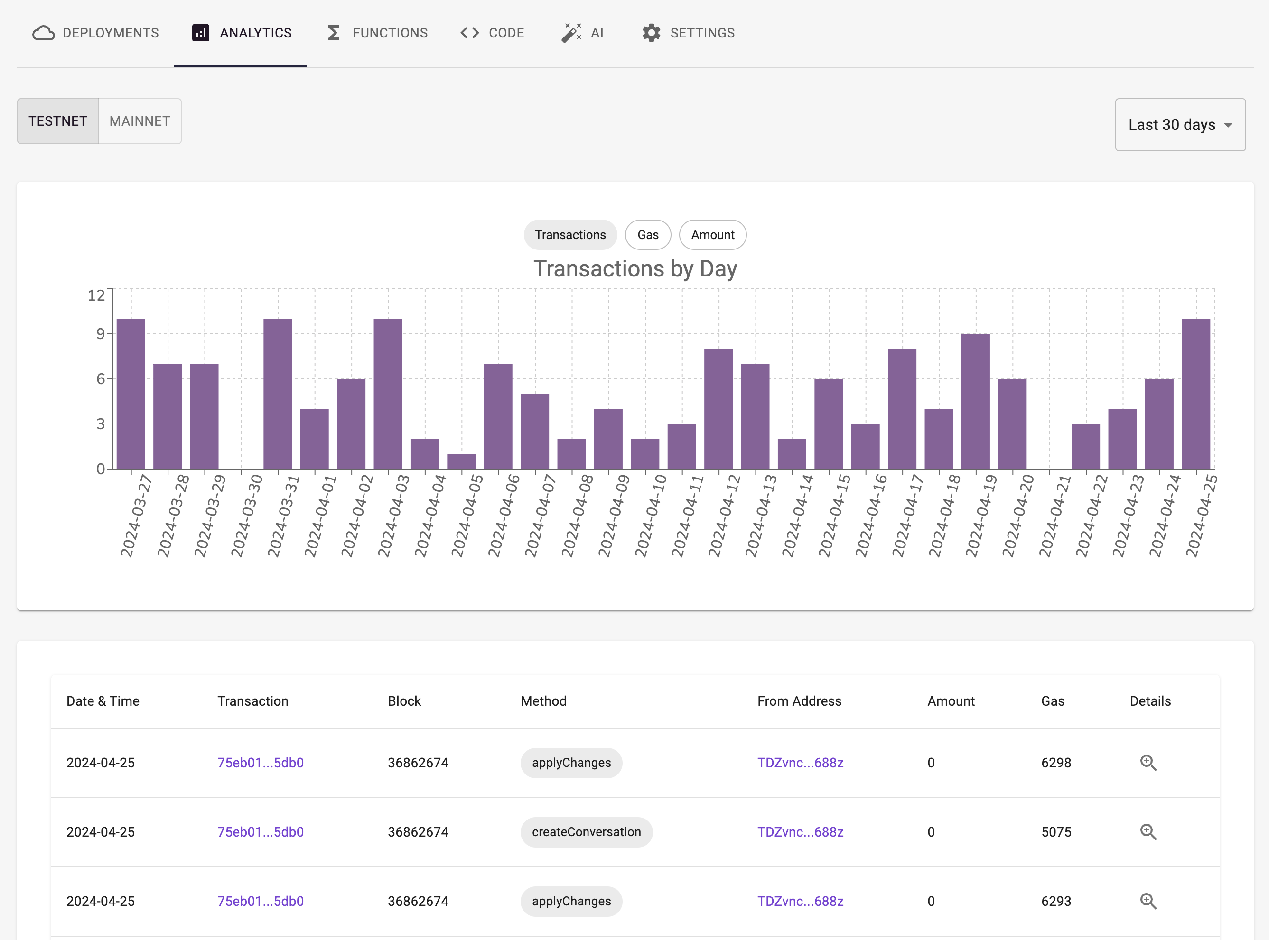Click the gas value 5075
Viewport: 1269px width, 940px height.
tap(1056, 832)
